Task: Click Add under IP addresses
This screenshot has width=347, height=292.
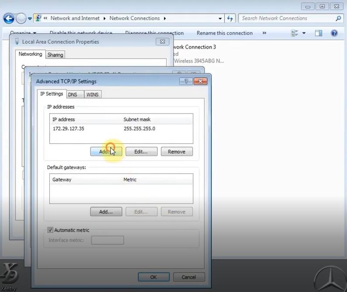Action: tap(106, 152)
